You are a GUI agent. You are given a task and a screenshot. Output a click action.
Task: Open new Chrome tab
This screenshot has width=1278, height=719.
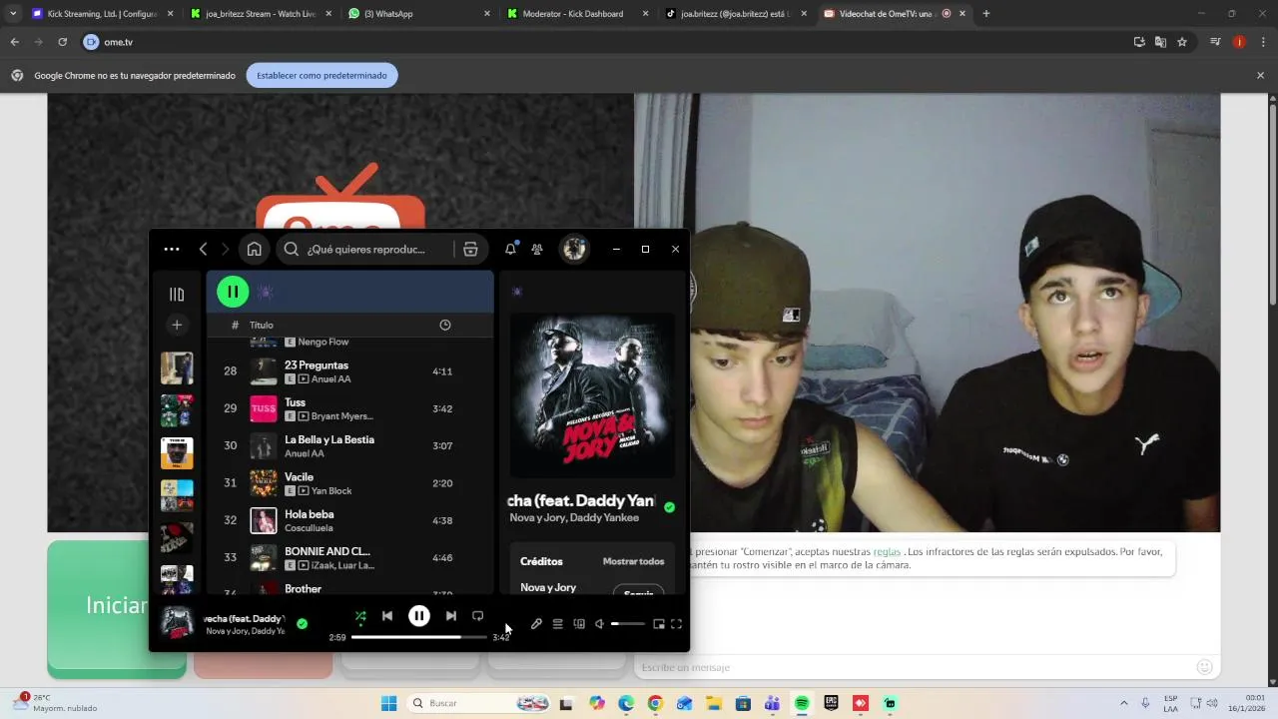click(x=985, y=14)
